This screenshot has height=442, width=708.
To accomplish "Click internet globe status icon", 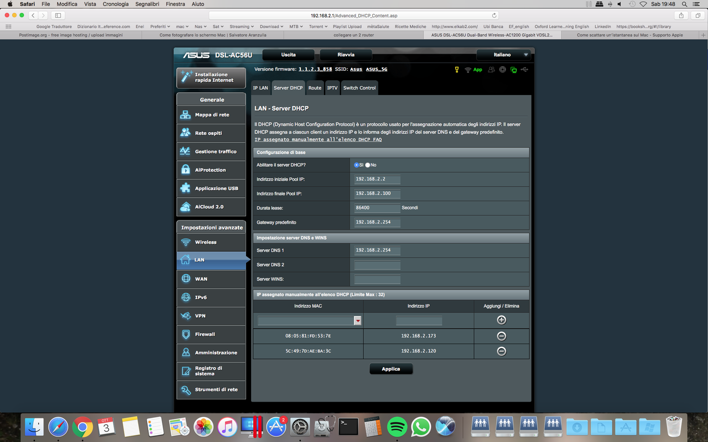I will click(x=502, y=70).
